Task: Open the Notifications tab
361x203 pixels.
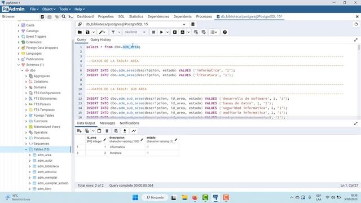Action: point(129,123)
